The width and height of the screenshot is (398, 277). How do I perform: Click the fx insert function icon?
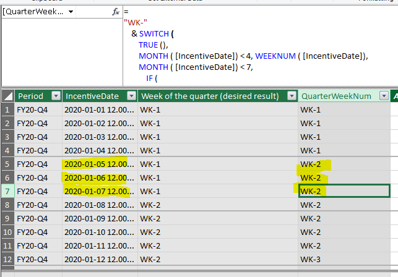tap(116, 12)
